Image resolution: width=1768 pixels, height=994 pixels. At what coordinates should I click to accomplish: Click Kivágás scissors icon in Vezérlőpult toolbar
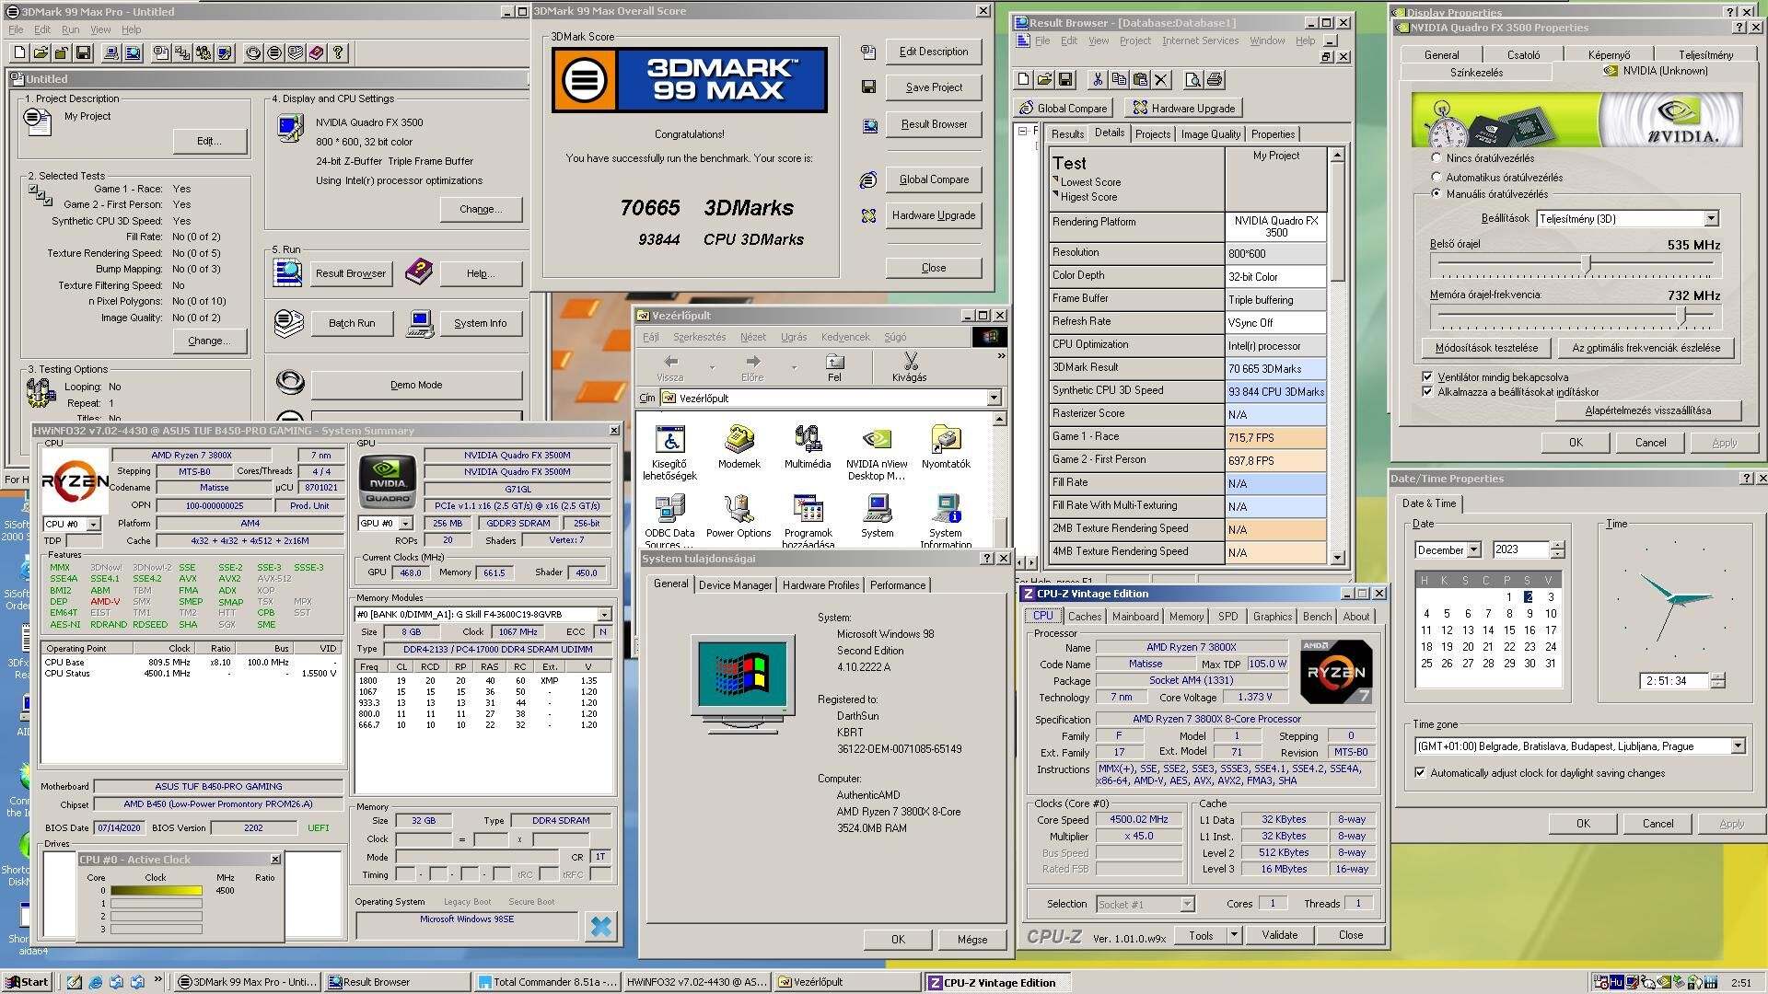(x=910, y=366)
